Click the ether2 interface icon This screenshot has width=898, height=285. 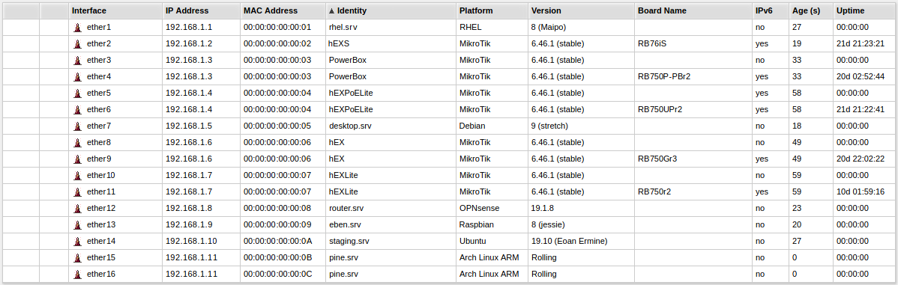coord(78,44)
